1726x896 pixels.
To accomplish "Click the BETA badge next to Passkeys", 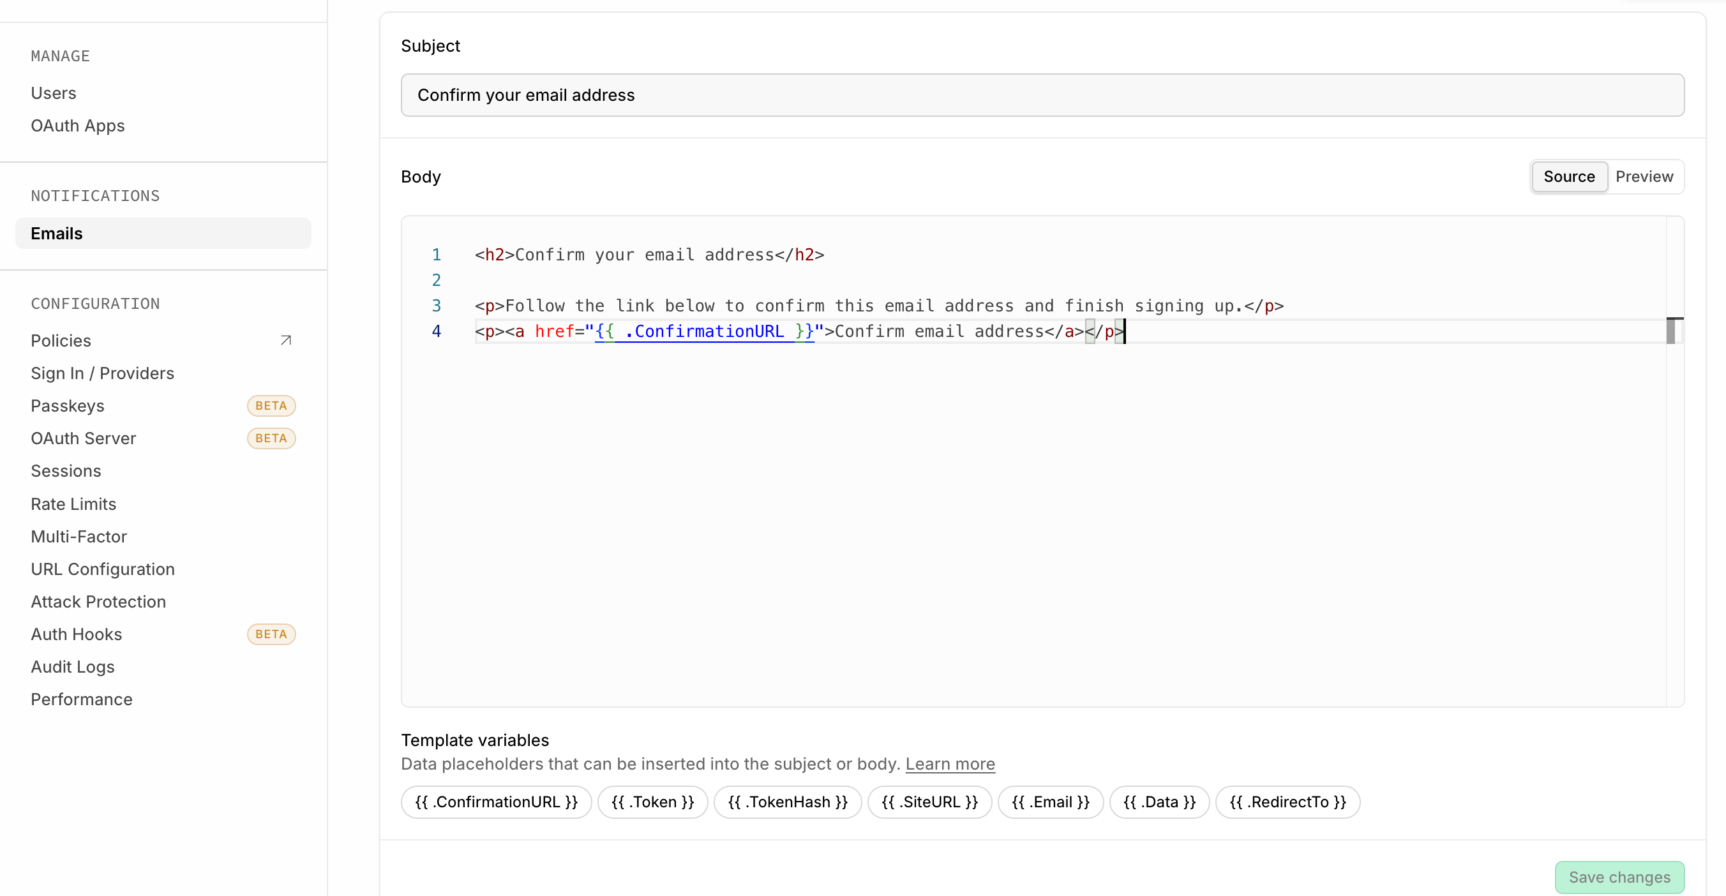I will tap(271, 406).
